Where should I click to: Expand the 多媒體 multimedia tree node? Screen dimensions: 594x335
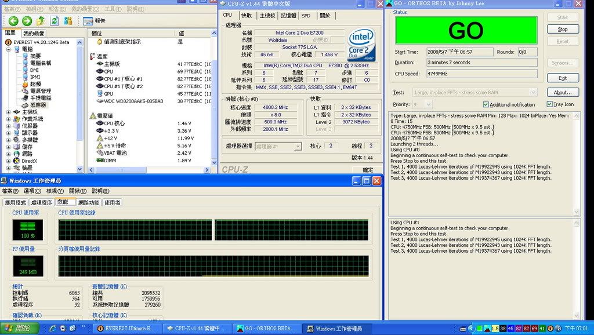8,140
